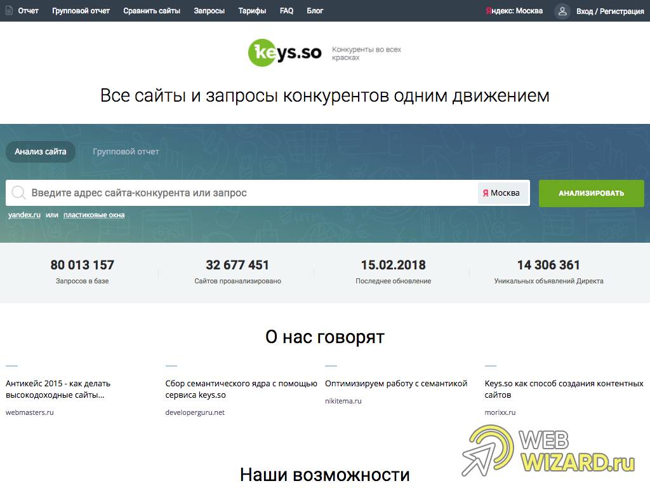Click the morixx.ru source link
This screenshot has height=488, width=650.
[500, 412]
